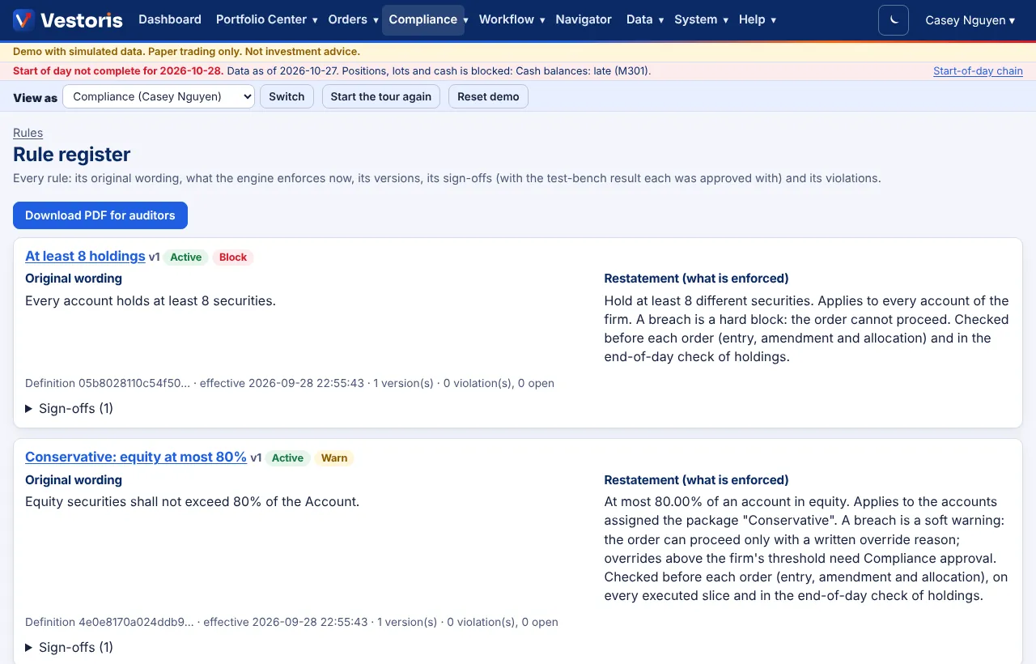Open the System menu

coord(701,19)
